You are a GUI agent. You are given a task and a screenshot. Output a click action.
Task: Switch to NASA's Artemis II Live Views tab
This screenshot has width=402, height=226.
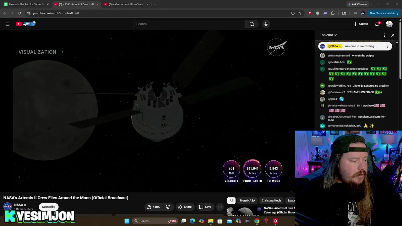(126, 4)
